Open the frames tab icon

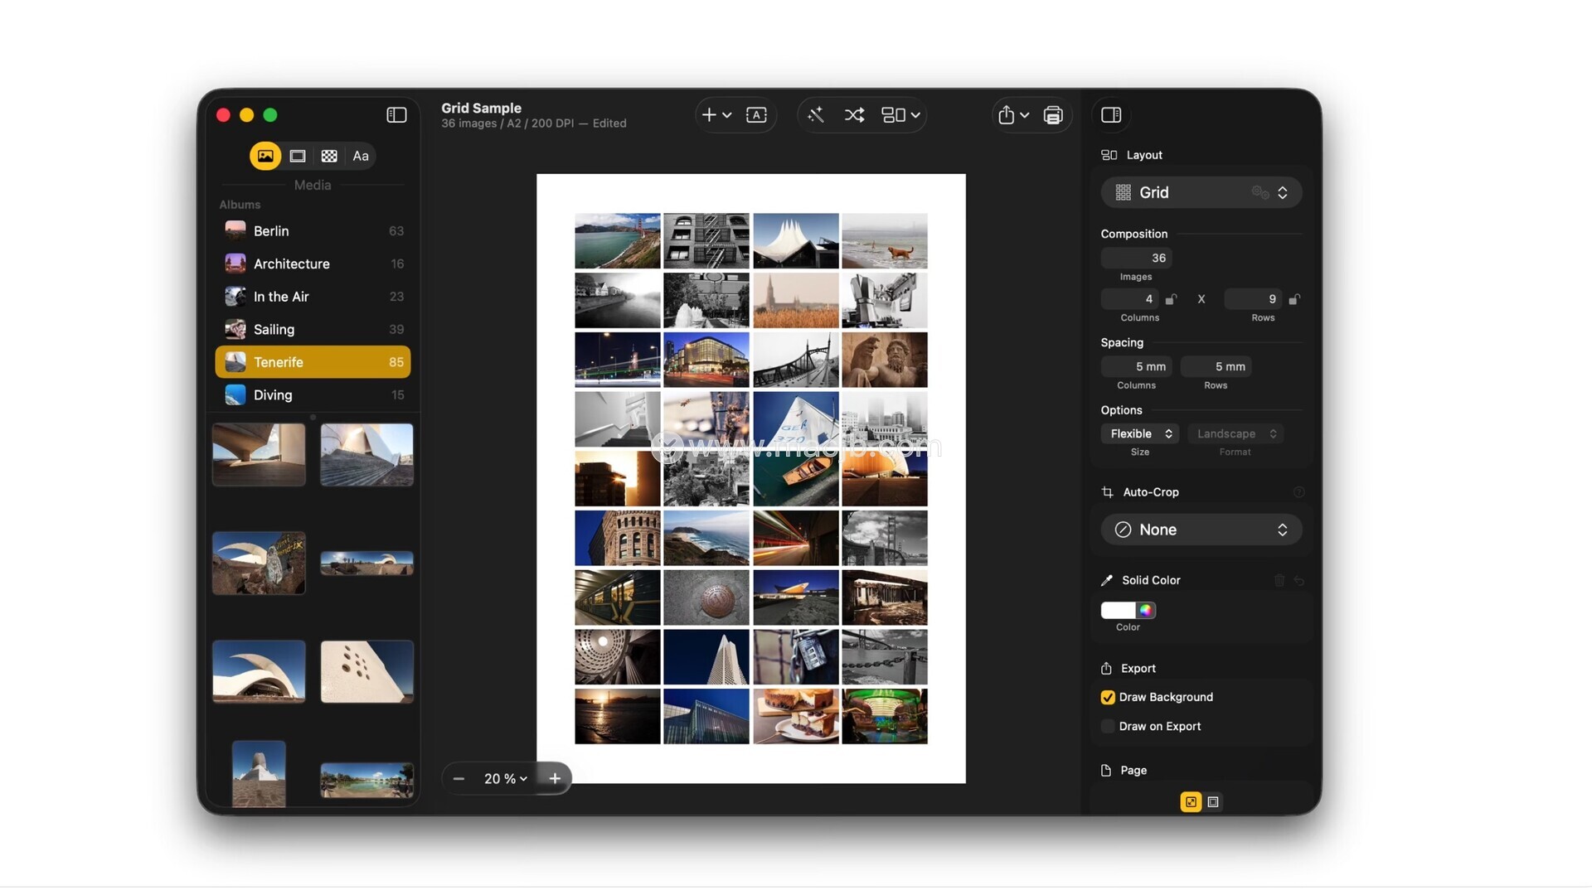pos(298,156)
